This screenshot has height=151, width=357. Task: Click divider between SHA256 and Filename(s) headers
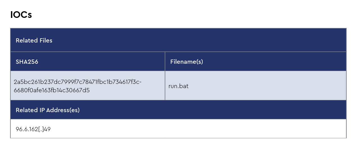165,62
